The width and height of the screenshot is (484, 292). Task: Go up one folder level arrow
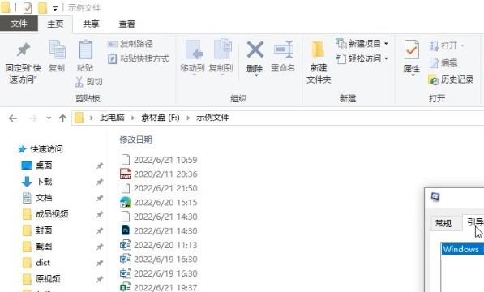62,118
